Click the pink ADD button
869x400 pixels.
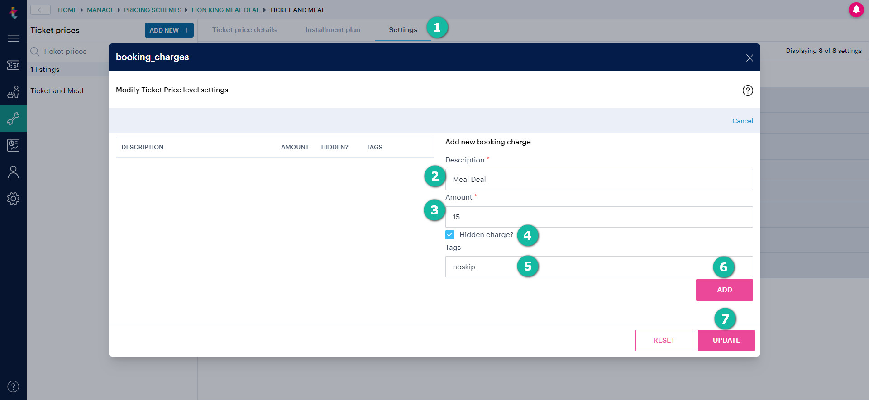coord(724,290)
